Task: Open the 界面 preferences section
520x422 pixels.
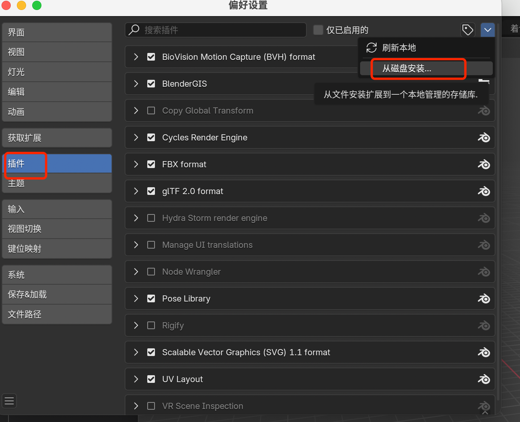Action: (x=57, y=32)
